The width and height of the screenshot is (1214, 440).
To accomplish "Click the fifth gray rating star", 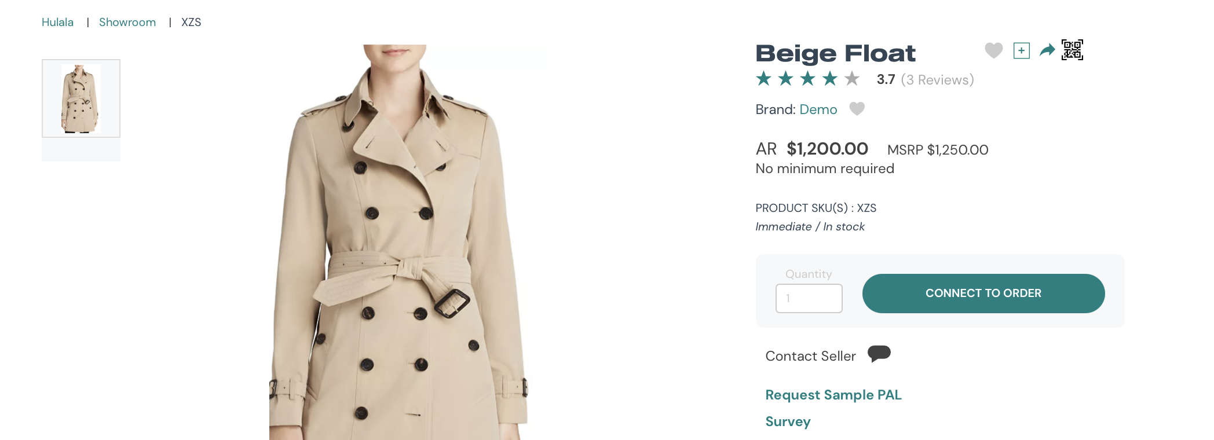I will click(x=852, y=79).
